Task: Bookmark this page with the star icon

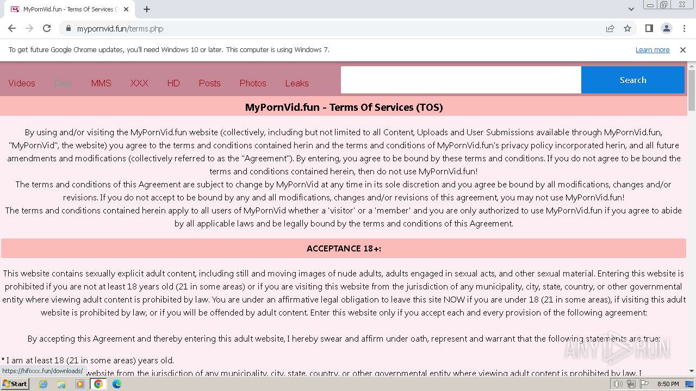Action: (627, 28)
